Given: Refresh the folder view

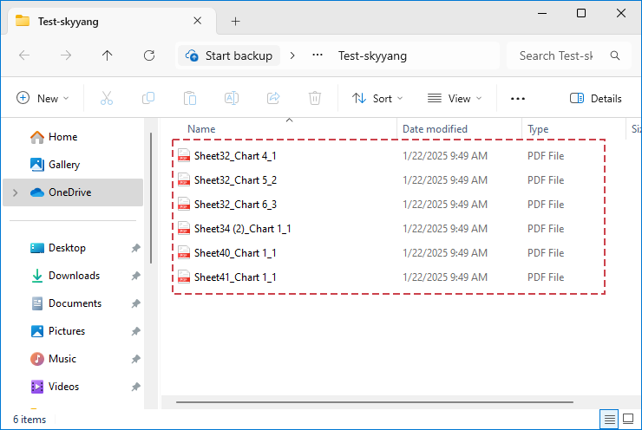Looking at the screenshot, I should point(149,55).
